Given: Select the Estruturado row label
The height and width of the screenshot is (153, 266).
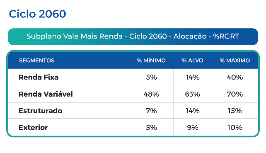Looking at the screenshot, I should [x=40, y=111].
